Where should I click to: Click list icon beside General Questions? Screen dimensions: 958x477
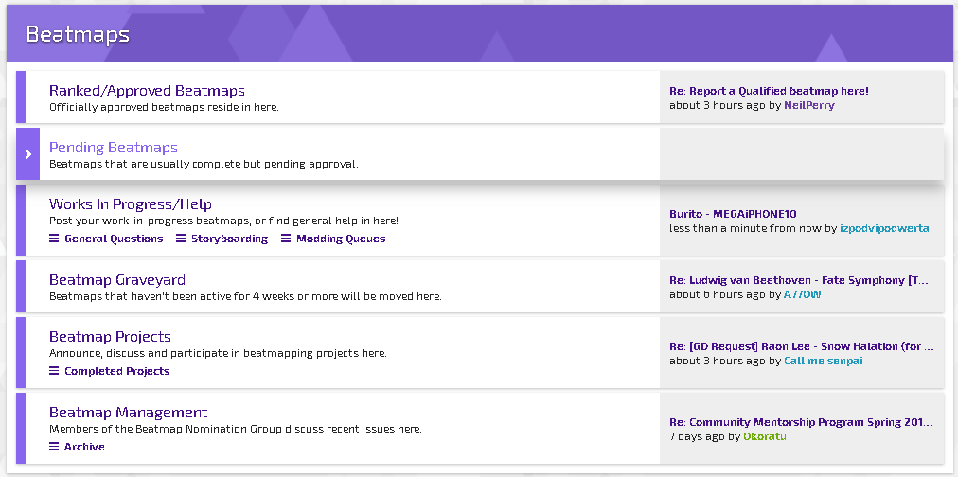point(54,238)
